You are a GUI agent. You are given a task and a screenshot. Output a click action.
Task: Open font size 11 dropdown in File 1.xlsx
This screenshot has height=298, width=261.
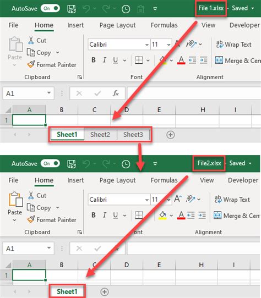point(168,45)
